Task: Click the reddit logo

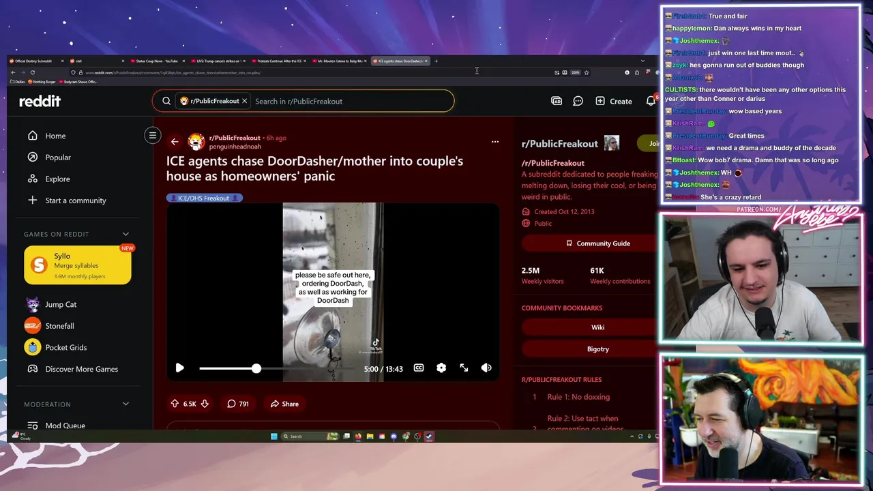Action: tap(40, 101)
